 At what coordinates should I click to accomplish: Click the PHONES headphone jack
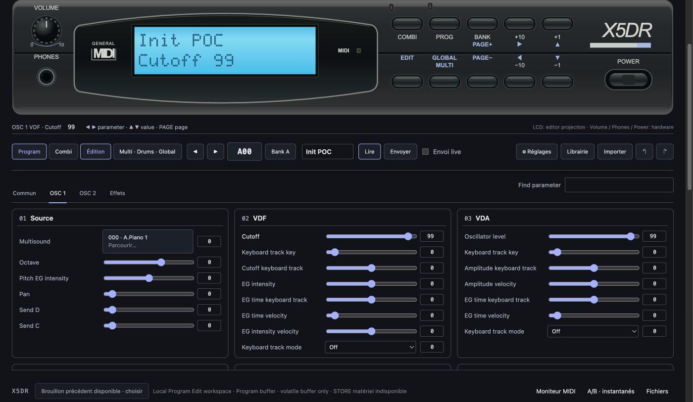[47, 77]
